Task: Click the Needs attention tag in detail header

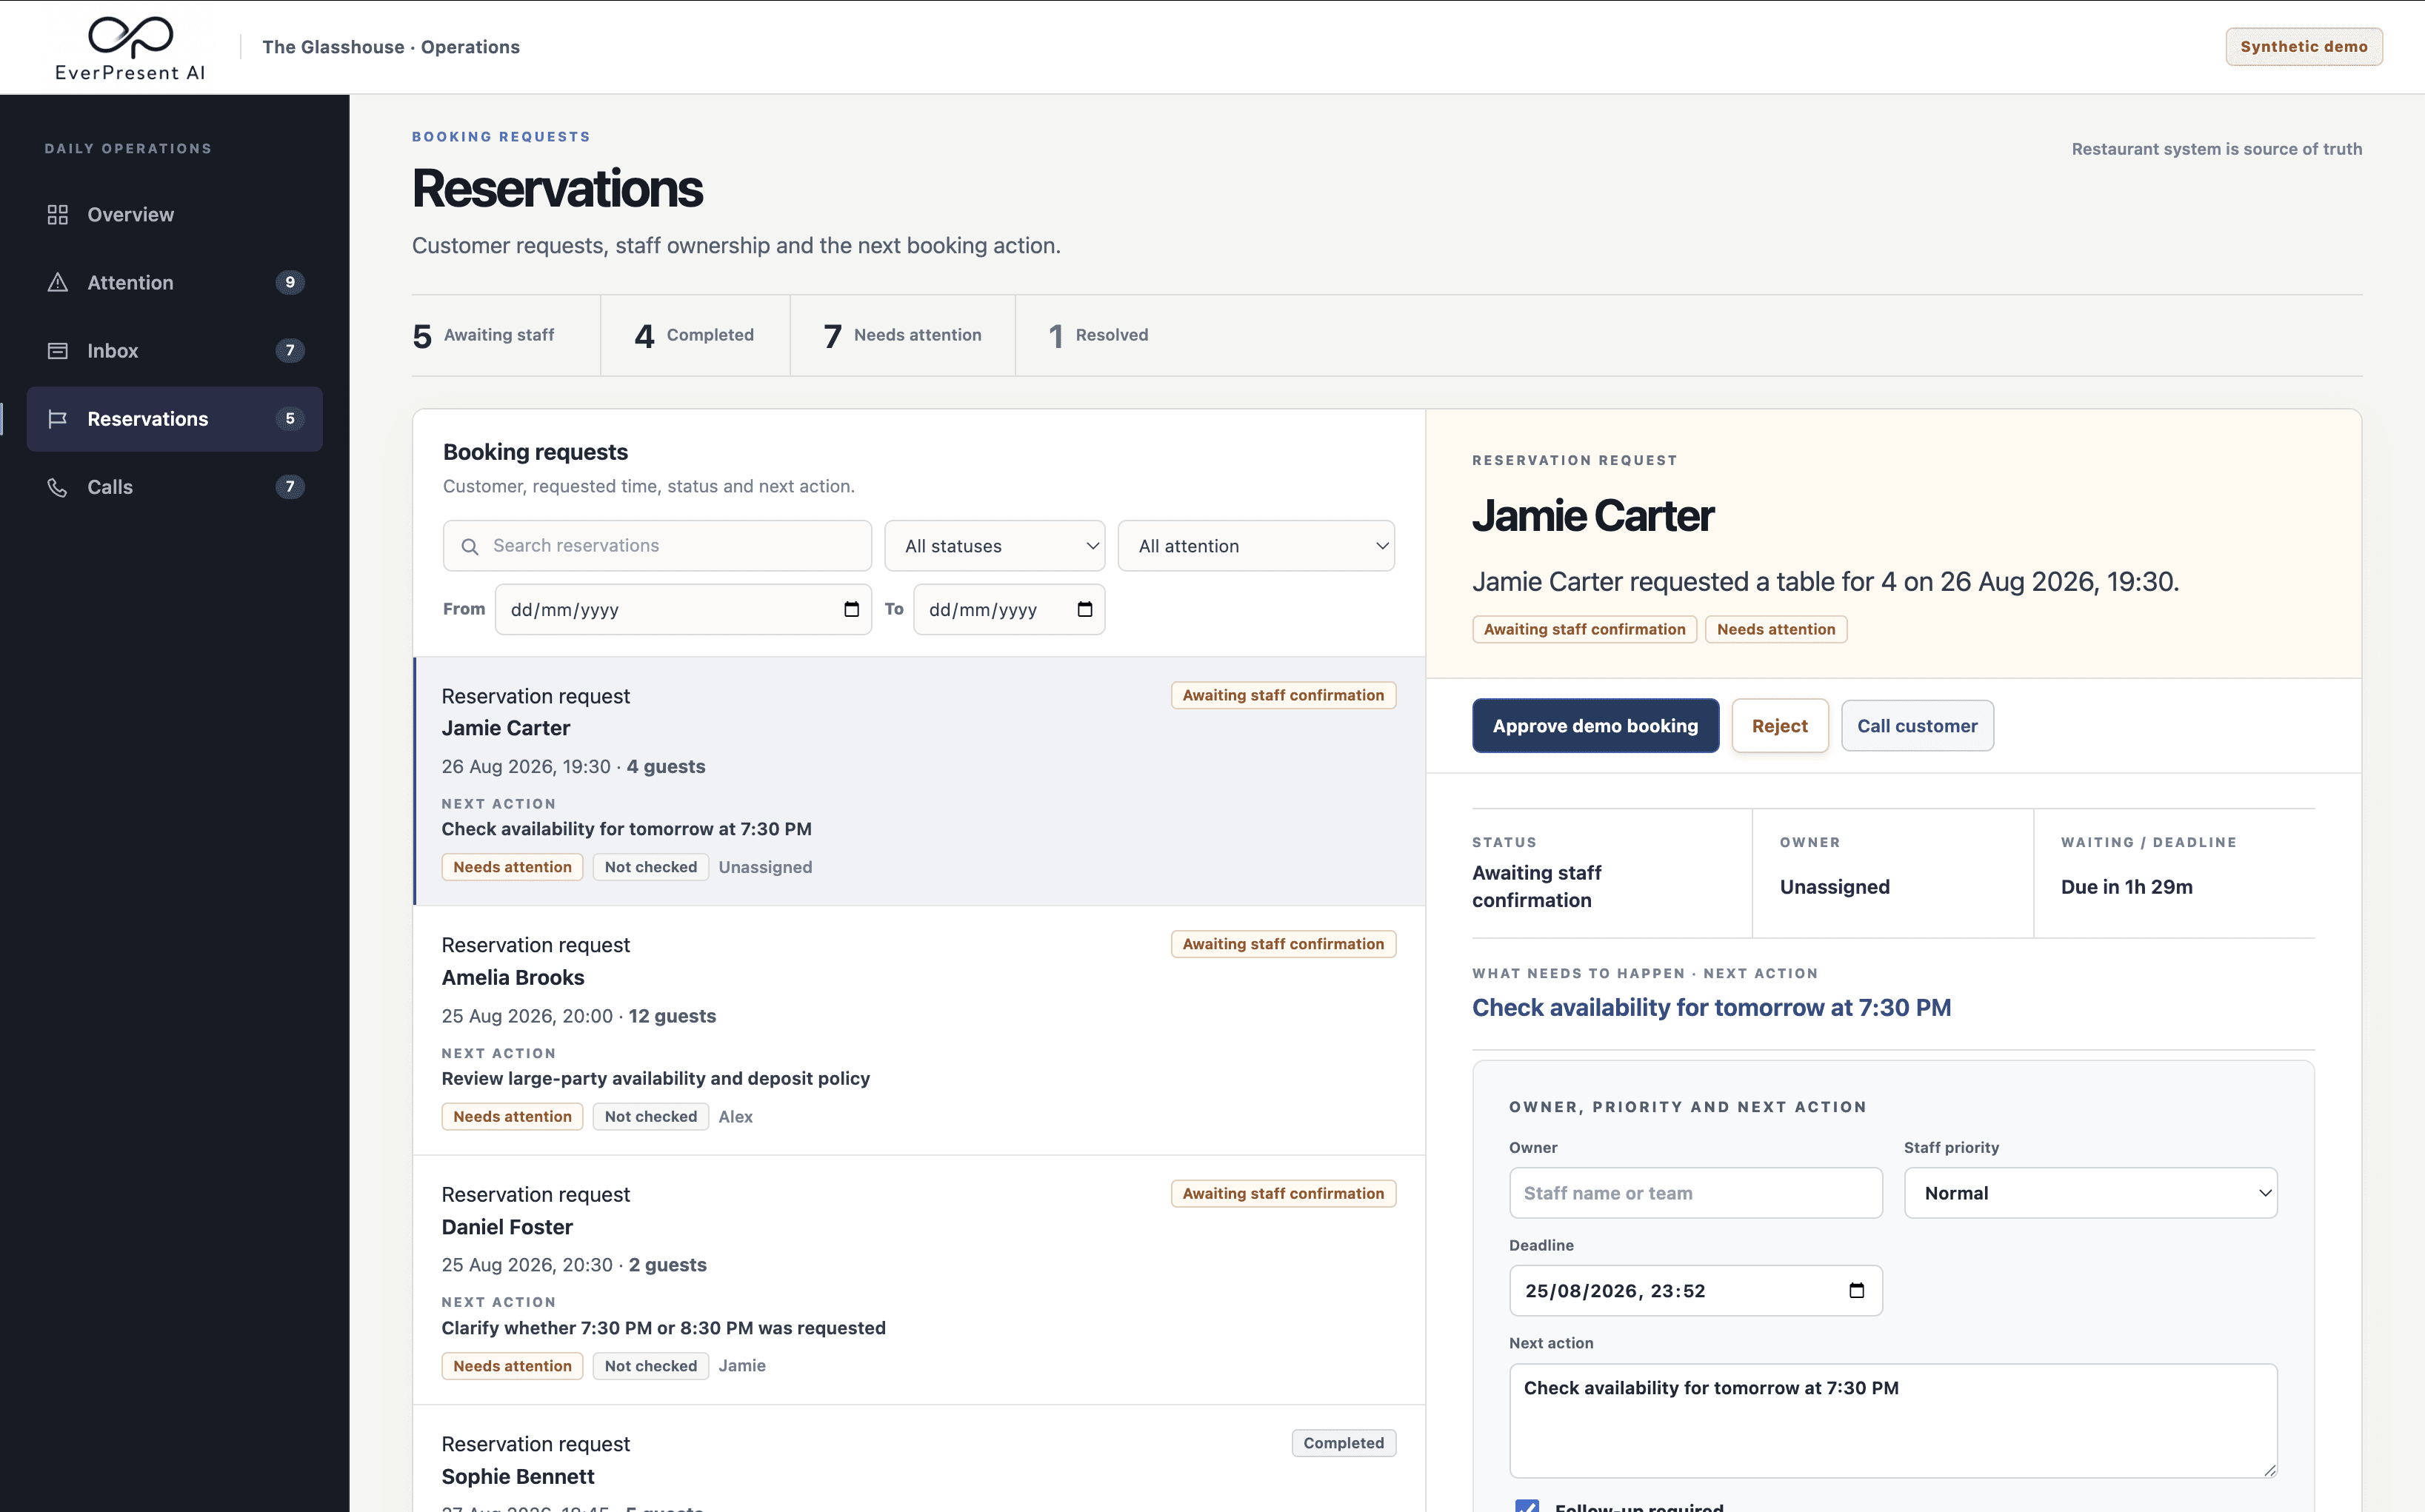Action: (x=1776, y=629)
